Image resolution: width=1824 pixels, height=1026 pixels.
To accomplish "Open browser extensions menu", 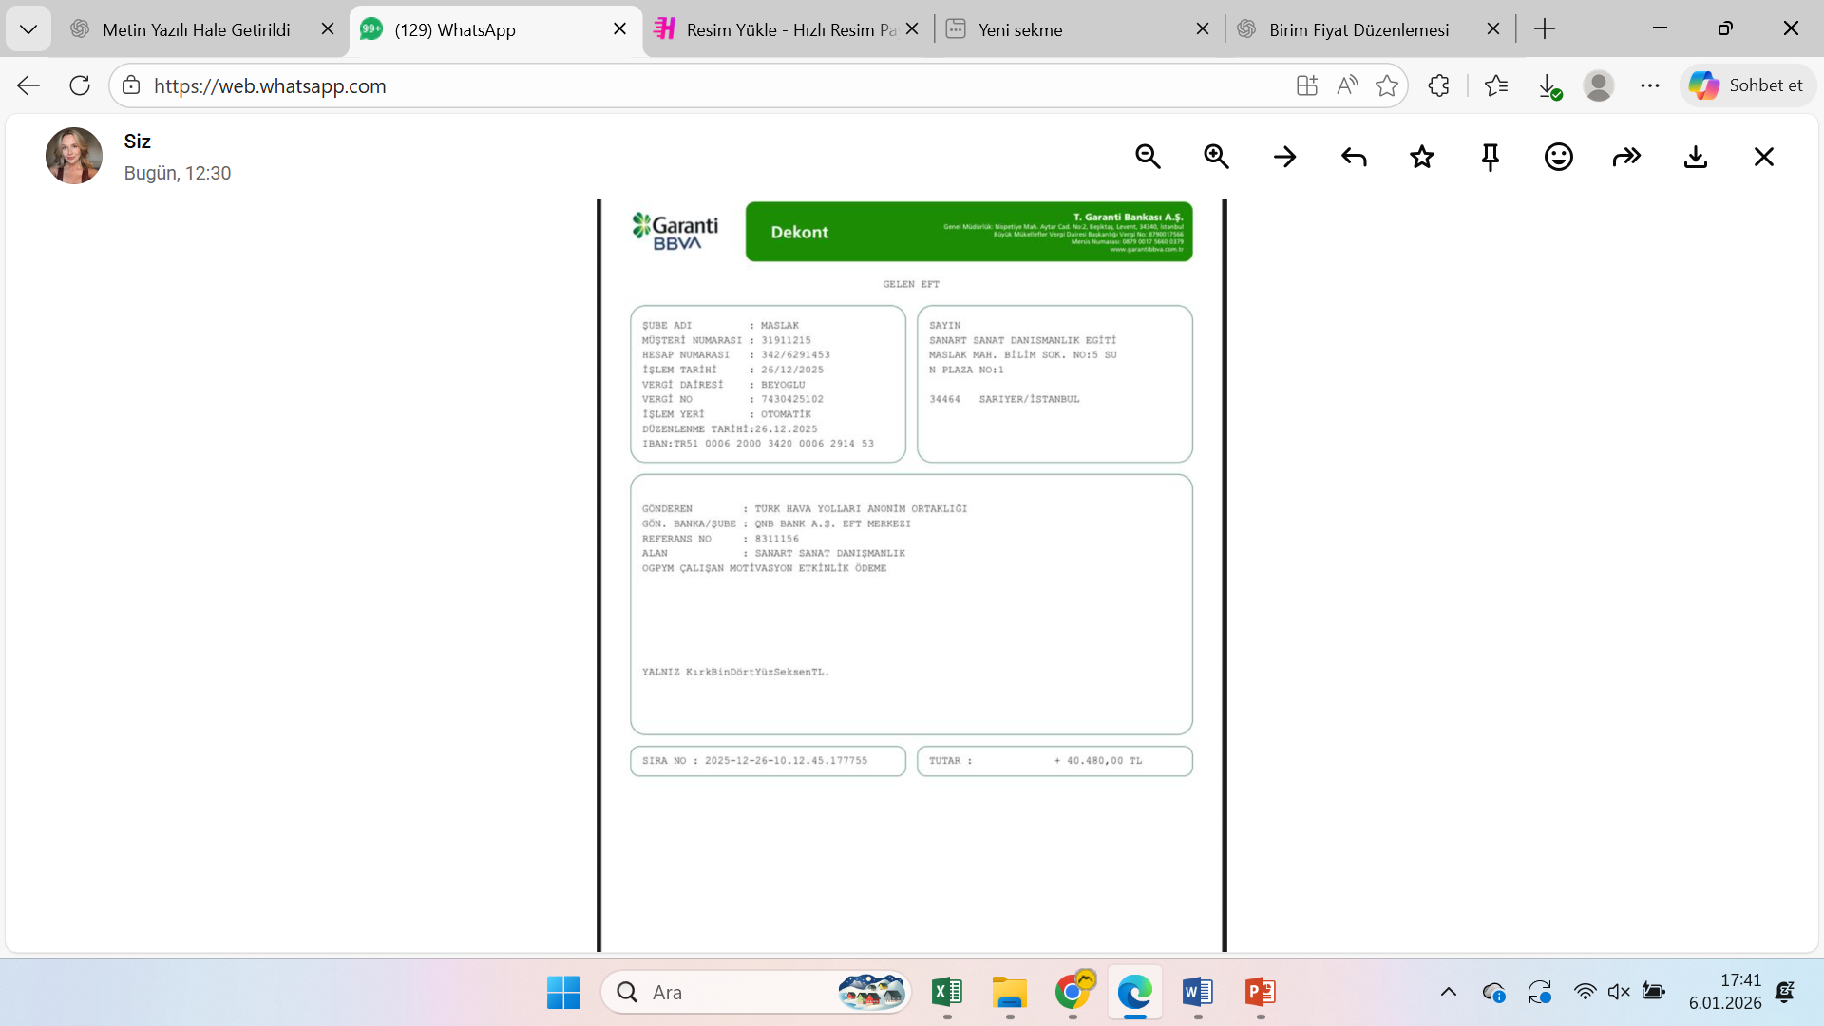I will 1439,85.
